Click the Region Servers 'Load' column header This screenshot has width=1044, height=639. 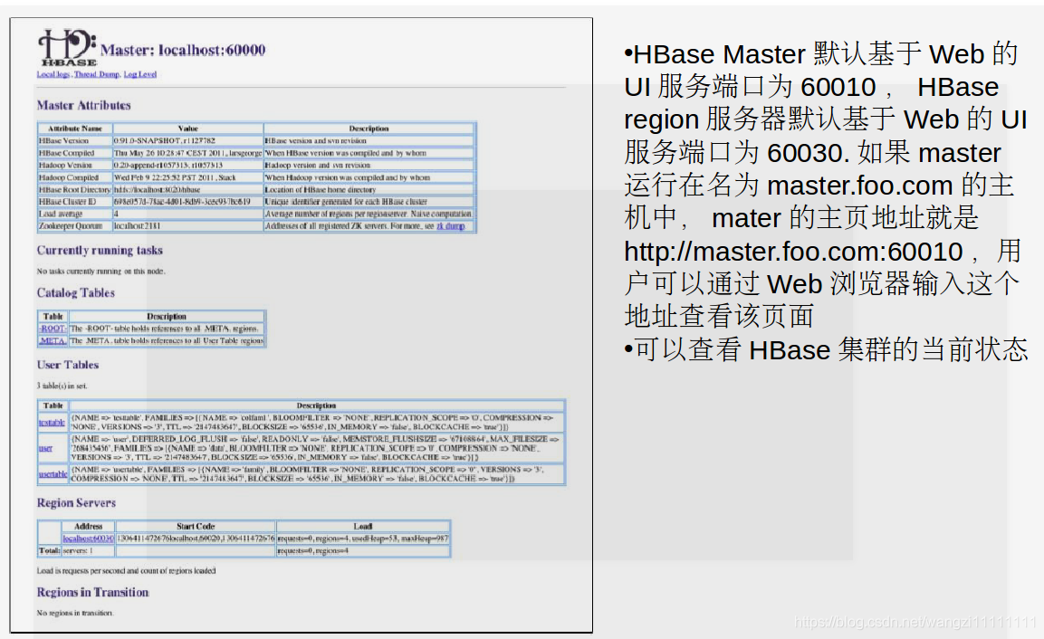tap(363, 527)
